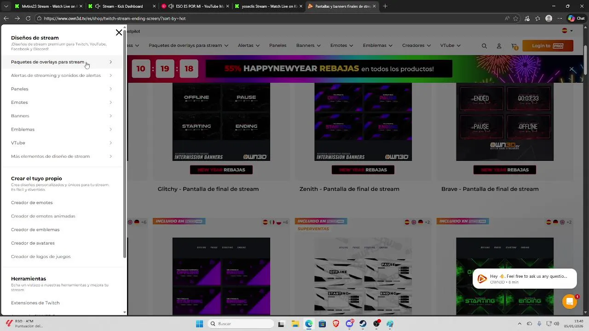The image size is (589, 331).
Task: Open the Creadores top navigation dropdown
Action: (x=416, y=46)
